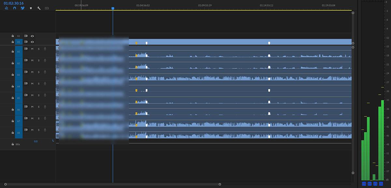The width and height of the screenshot is (391, 188).
Task: Open timeline display settings wrench
Action: point(39,8)
